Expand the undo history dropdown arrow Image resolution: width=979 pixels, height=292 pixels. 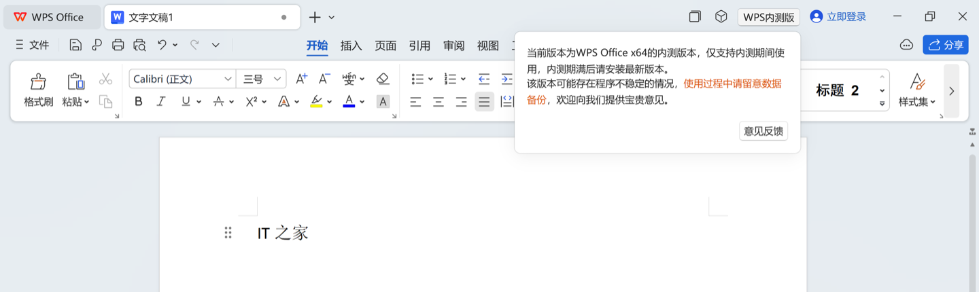tap(175, 45)
